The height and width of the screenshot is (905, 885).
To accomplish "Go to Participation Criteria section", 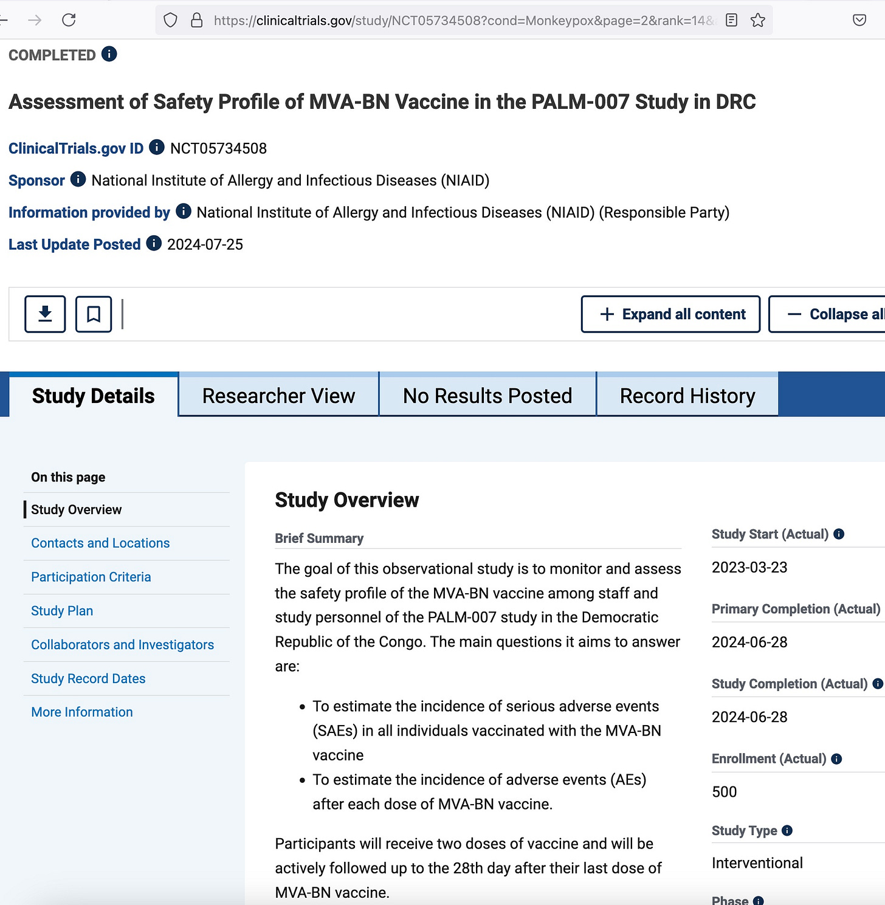I will 91,577.
